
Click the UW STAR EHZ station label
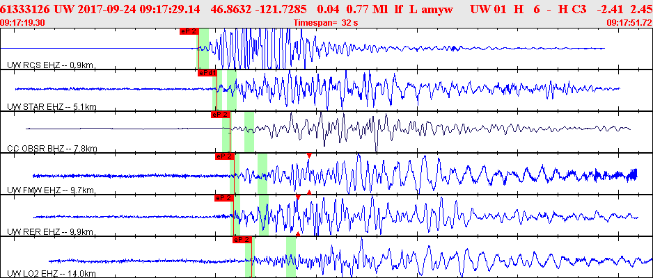click(52, 107)
